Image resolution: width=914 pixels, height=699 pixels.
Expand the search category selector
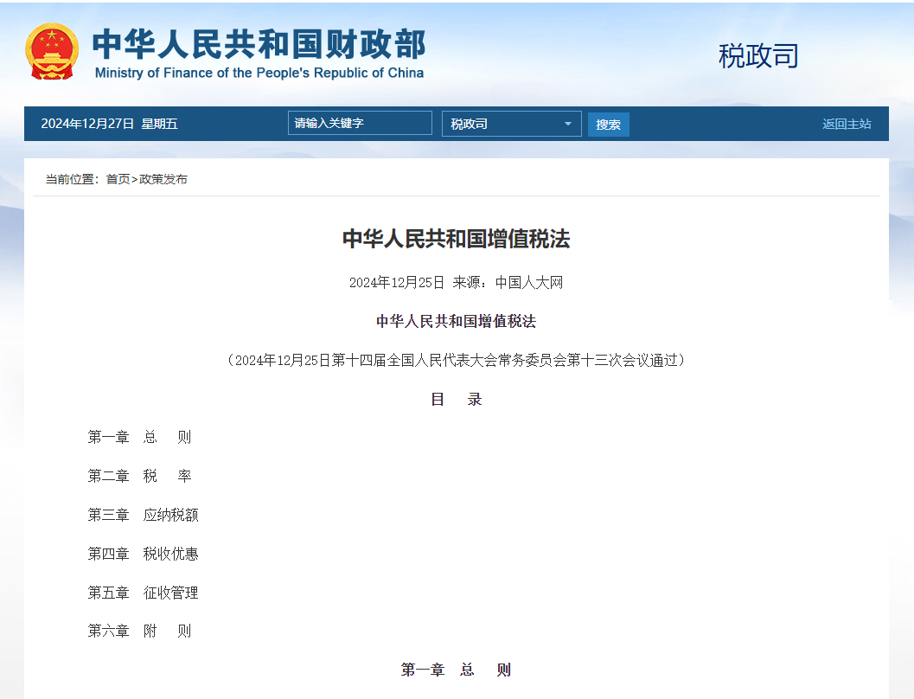point(510,123)
